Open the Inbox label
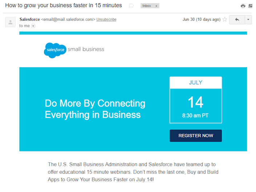This screenshot has height=192, width=256. click(x=147, y=6)
